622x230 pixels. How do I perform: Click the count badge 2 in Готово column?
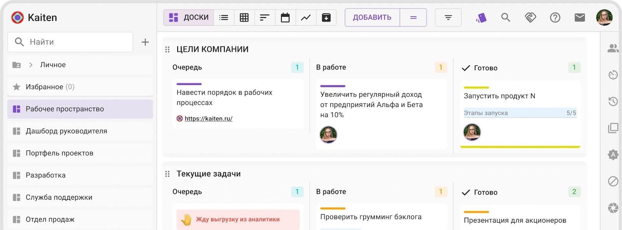click(x=574, y=192)
